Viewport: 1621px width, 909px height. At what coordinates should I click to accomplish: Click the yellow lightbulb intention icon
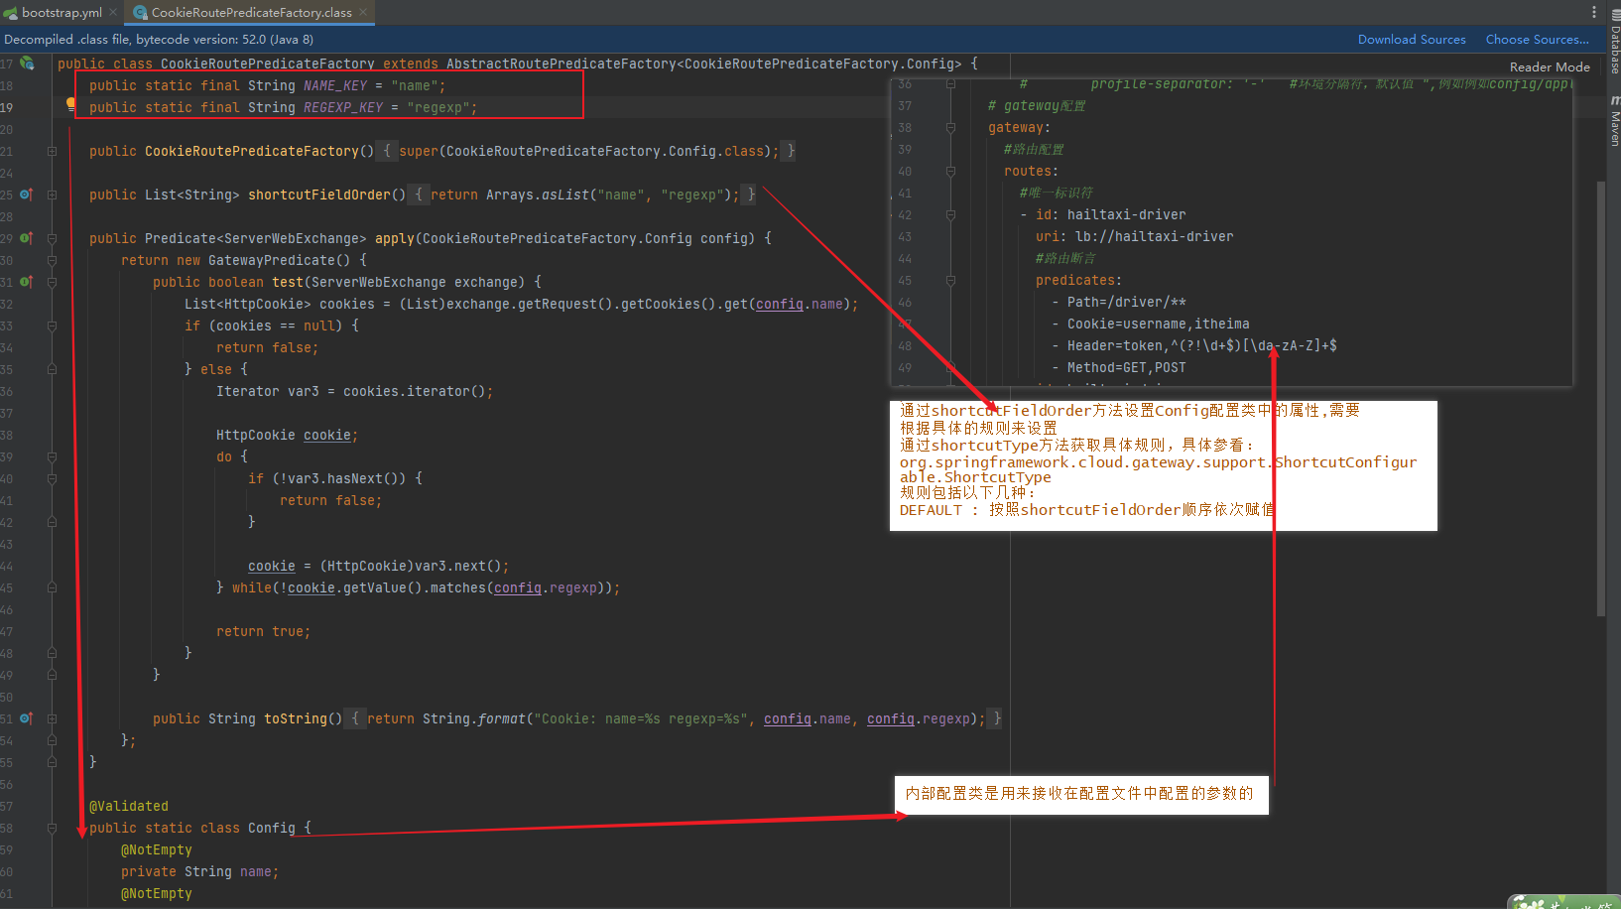pyautogui.click(x=70, y=103)
